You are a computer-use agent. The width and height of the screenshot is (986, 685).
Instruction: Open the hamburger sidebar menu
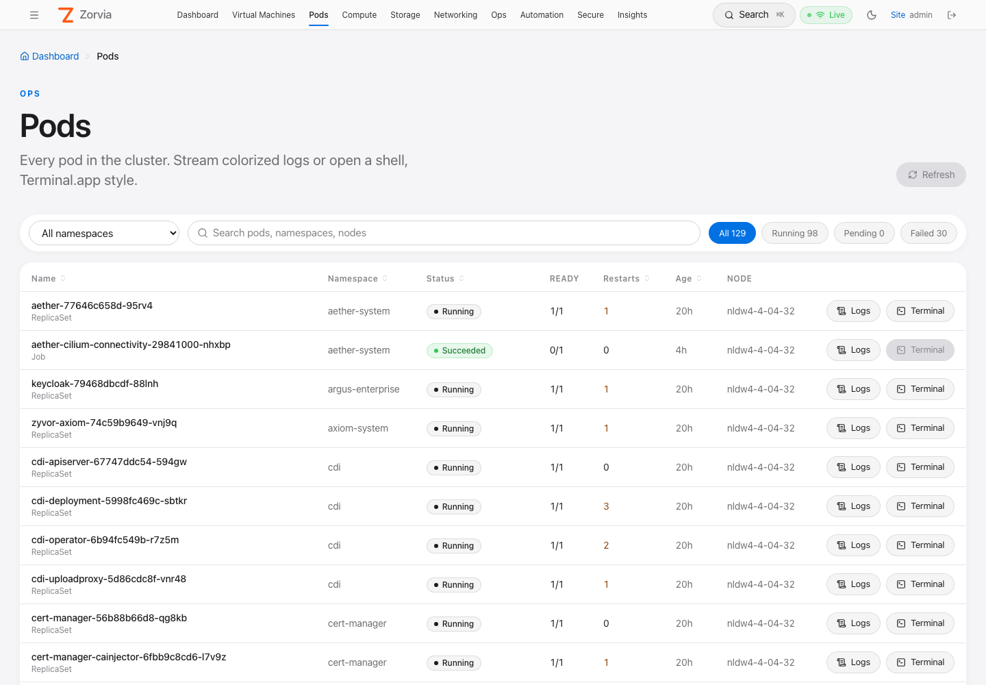[x=34, y=15]
